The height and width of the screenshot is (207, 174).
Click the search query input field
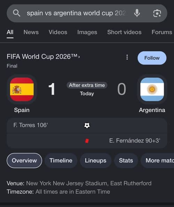tap(76, 13)
